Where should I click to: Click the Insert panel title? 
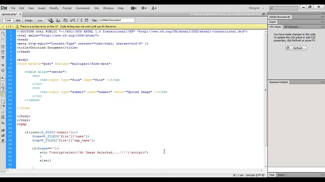click(272, 22)
